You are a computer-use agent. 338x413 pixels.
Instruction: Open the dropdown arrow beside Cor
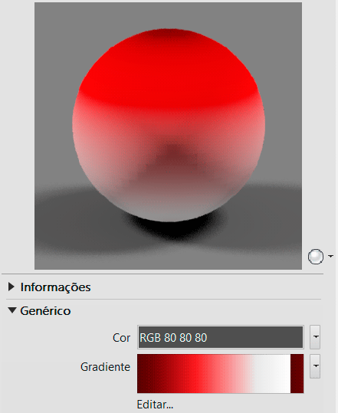[315, 337]
